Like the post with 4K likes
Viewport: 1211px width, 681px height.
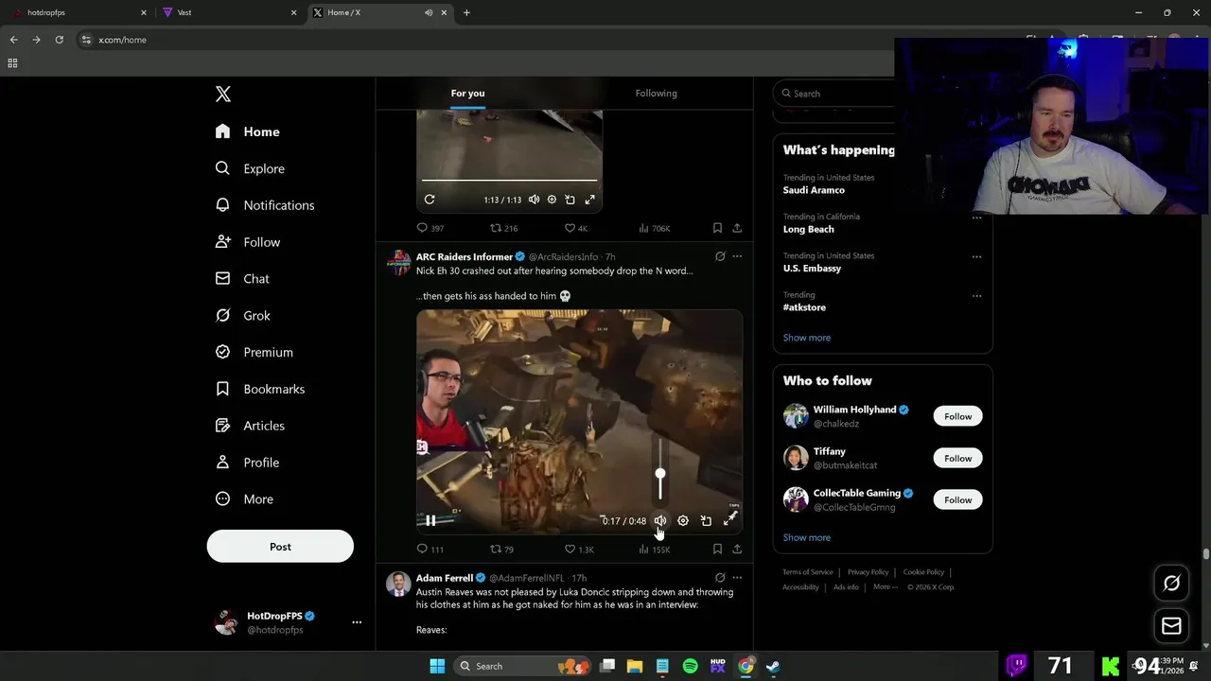[576, 228]
